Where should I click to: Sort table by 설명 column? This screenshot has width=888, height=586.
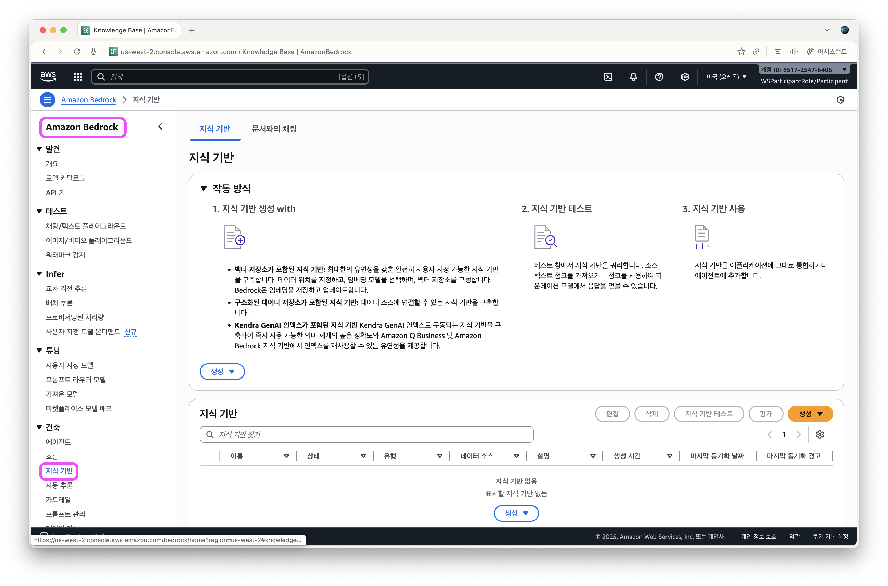pyautogui.click(x=593, y=456)
